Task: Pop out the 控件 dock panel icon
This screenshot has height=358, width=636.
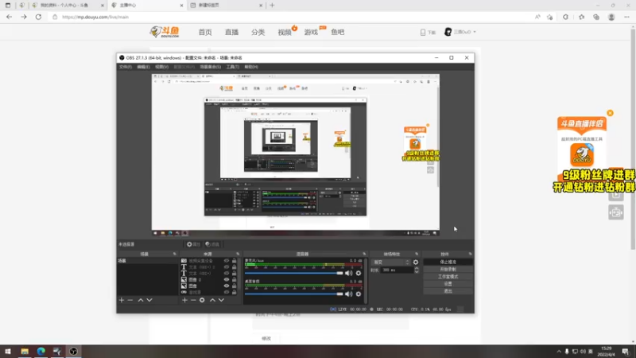Action: [470, 254]
